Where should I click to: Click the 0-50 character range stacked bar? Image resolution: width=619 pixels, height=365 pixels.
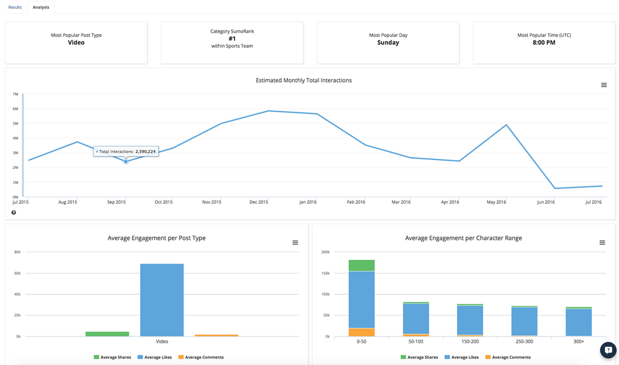(x=361, y=299)
